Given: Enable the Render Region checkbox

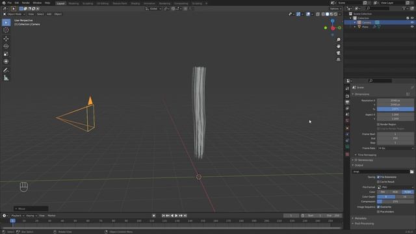Looking at the screenshot, I should click(x=378, y=124).
